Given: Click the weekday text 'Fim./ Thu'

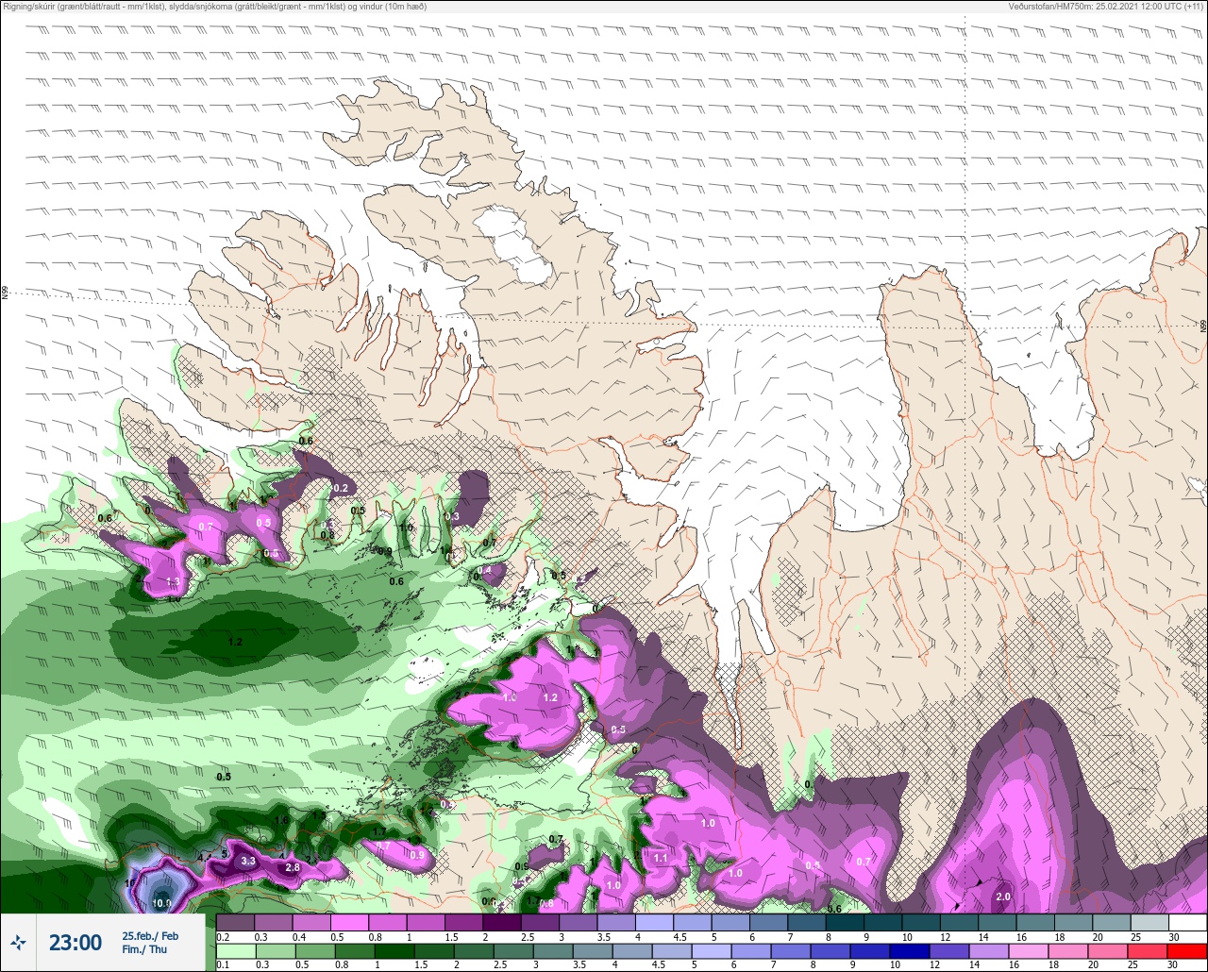Looking at the screenshot, I should point(144,949).
